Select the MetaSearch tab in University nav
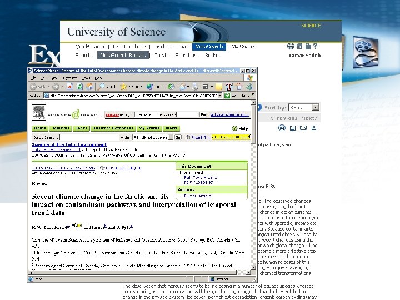The height and width of the screenshot is (300, 400). 209,47
